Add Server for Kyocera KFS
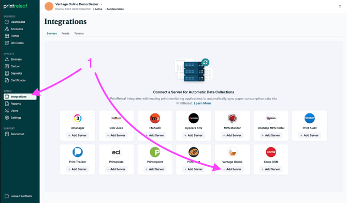The height and width of the screenshot is (203, 347). click(194, 135)
